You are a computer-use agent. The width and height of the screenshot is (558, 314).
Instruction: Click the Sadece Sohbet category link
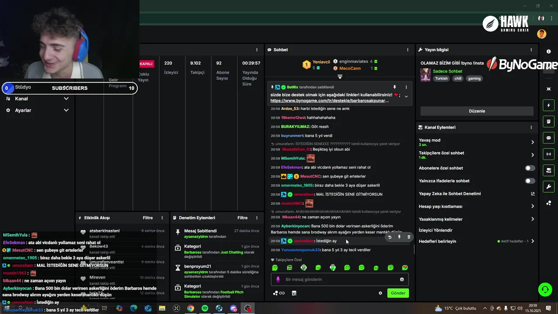[x=448, y=71]
